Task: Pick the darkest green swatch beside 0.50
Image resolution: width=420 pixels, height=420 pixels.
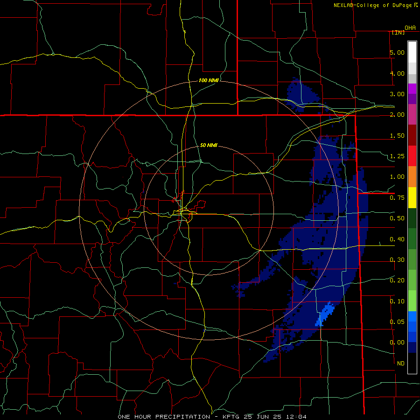Action: click(412, 218)
